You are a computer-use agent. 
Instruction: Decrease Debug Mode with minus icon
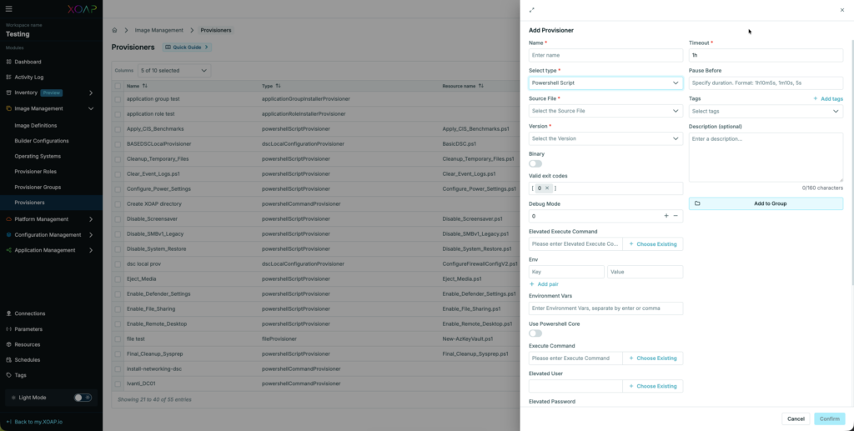(x=676, y=216)
